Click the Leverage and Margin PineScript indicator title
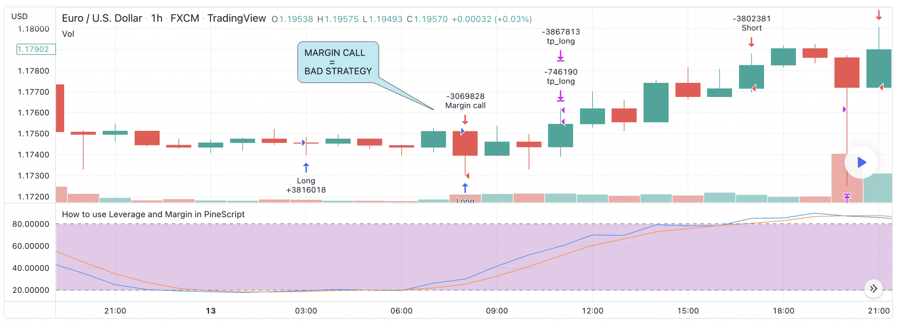 (153, 214)
